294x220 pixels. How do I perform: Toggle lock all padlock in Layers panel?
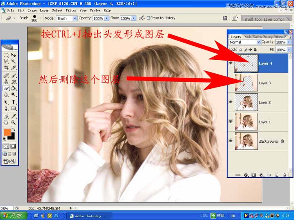[x=255, y=50]
